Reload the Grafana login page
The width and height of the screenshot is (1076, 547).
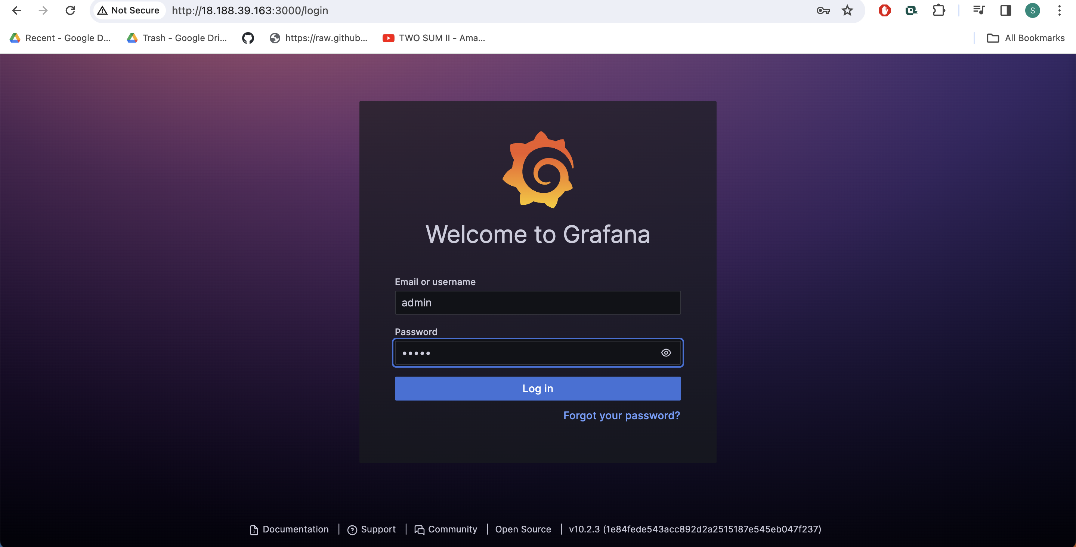pos(70,10)
